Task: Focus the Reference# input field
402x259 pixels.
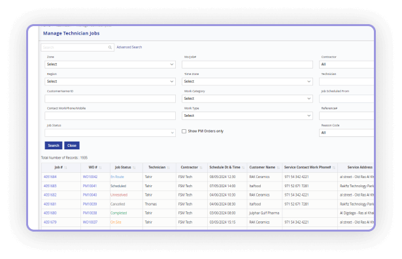Action: point(346,115)
